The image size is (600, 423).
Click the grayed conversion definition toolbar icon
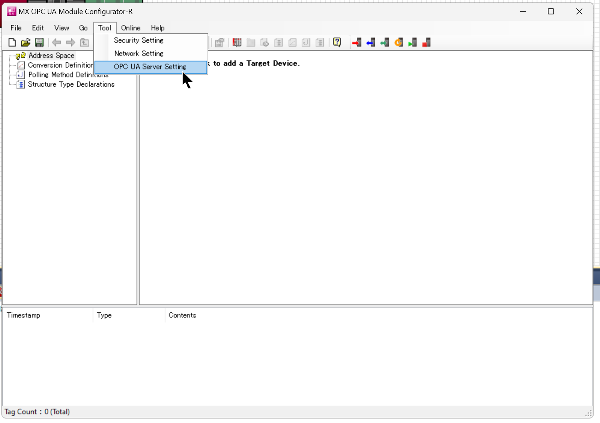point(292,42)
